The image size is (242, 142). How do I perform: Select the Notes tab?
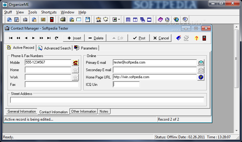(104, 111)
